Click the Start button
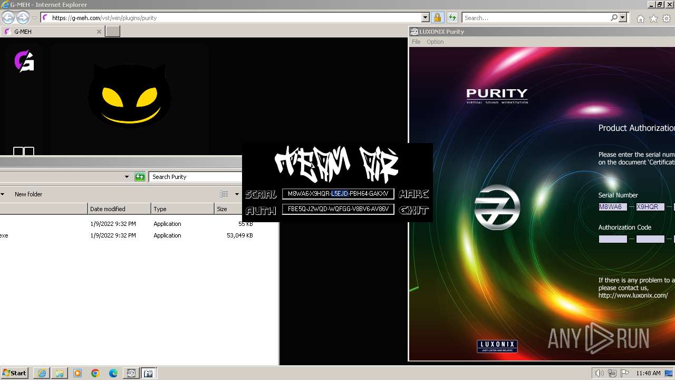Viewport: 675px width, 380px height. [15, 373]
